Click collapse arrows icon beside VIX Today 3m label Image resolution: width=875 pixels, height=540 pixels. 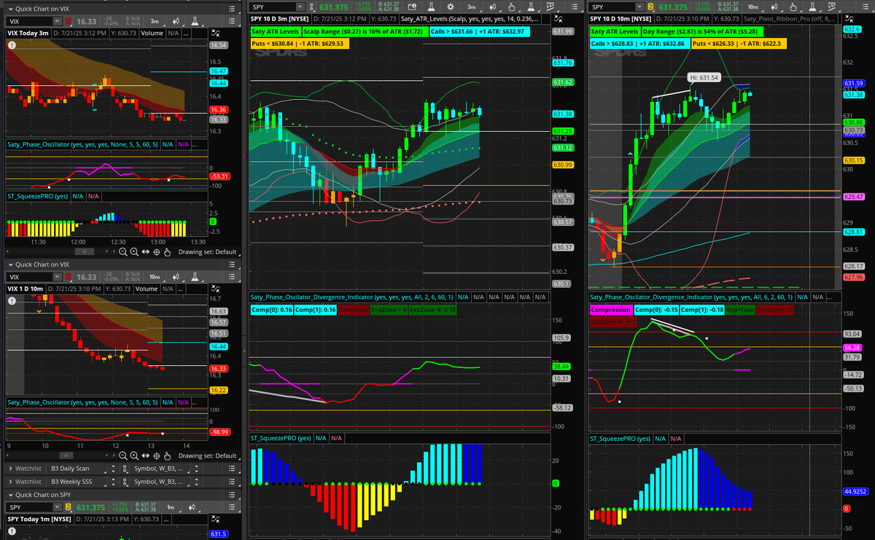click(216, 33)
